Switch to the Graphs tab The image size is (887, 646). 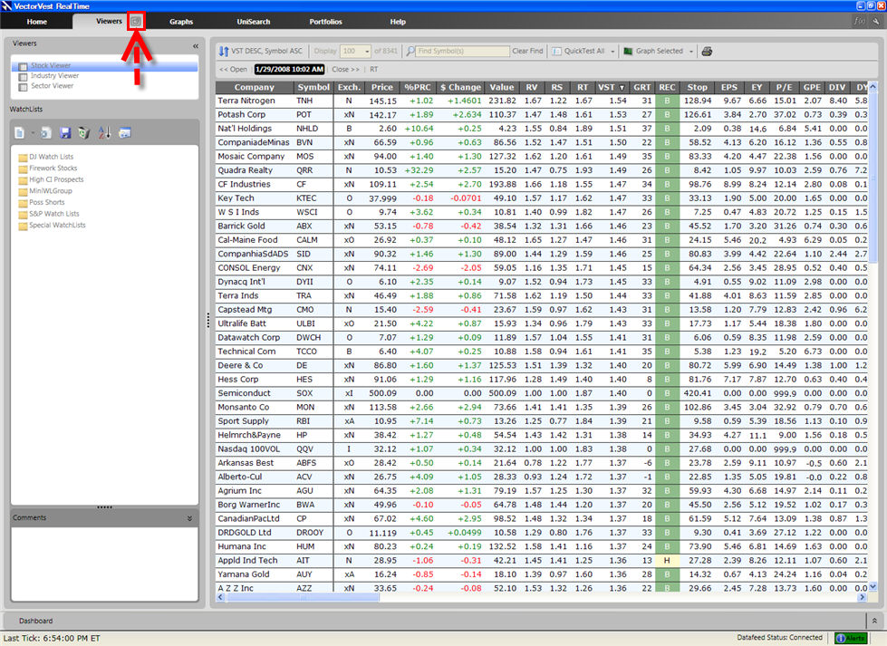181,21
